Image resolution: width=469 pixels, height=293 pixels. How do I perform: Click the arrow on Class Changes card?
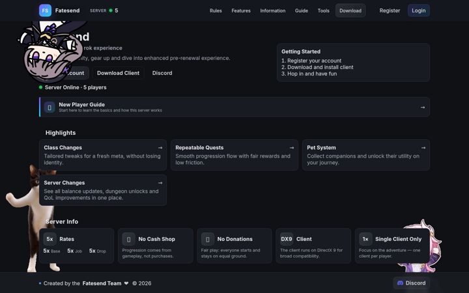pyautogui.click(x=160, y=148)
